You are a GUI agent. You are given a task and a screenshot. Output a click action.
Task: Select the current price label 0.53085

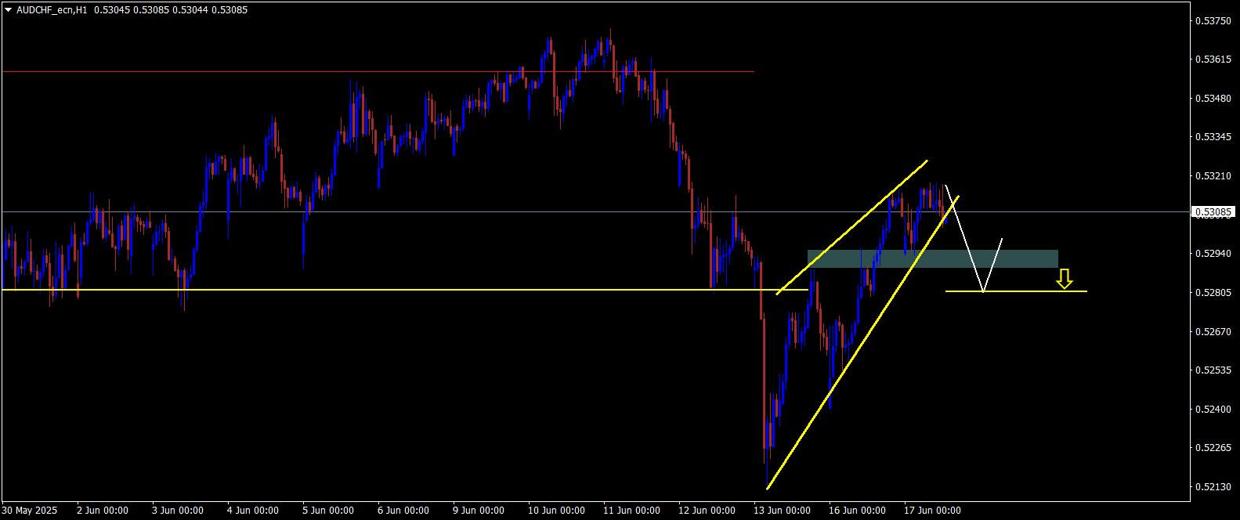point(1213,212)
